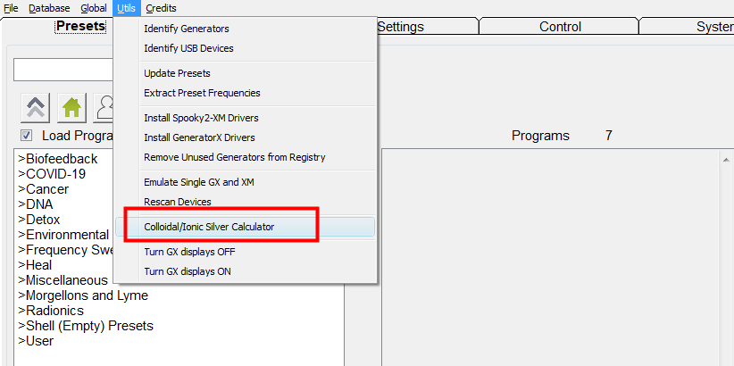Click the preset search input field
Viewport: 734px width, 366px height.
coord(63,71)
